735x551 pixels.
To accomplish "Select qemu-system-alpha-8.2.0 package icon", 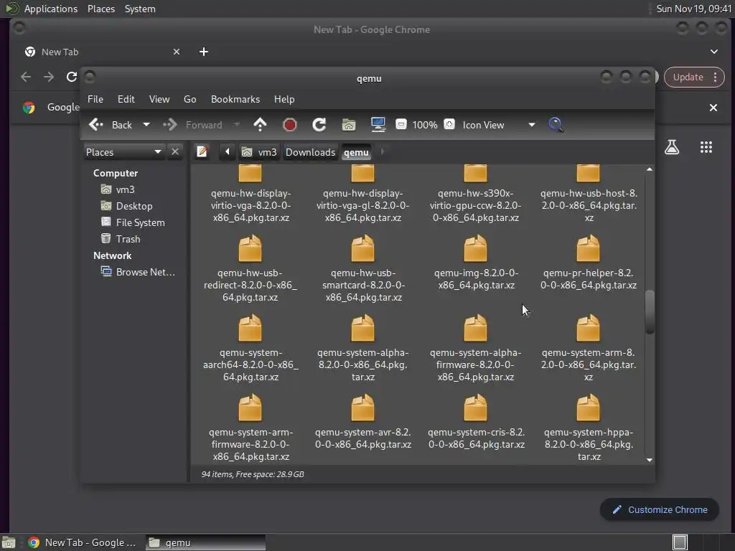I will (x=362, y=328).
